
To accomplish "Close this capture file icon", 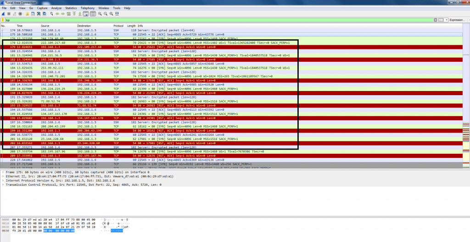I will tap(39, 14).
